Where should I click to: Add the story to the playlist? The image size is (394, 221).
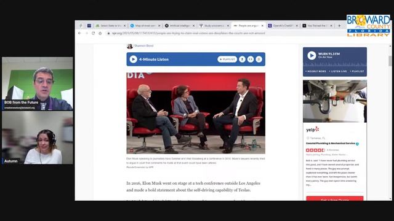[227, 59]
